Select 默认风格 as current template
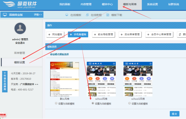The height and width of the screenshot is (119, 186). pyautogui.click(x=56, y=103)
